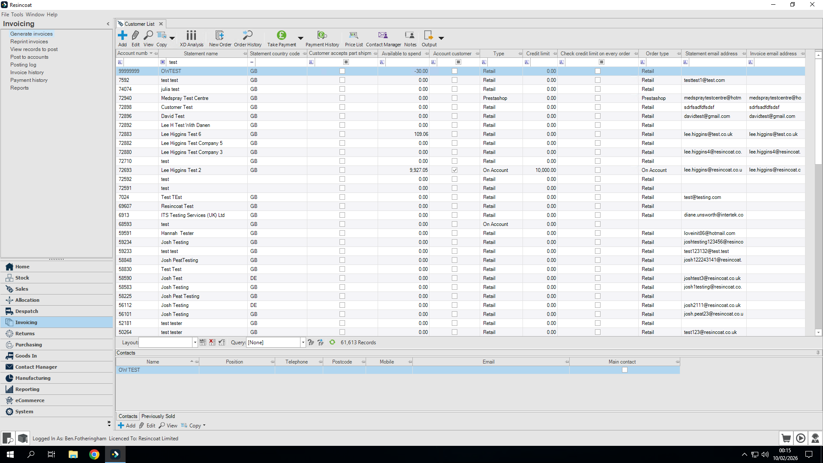Open Contact Manager from the toolbar
This screenshot has width=823, height=463.
383,36
